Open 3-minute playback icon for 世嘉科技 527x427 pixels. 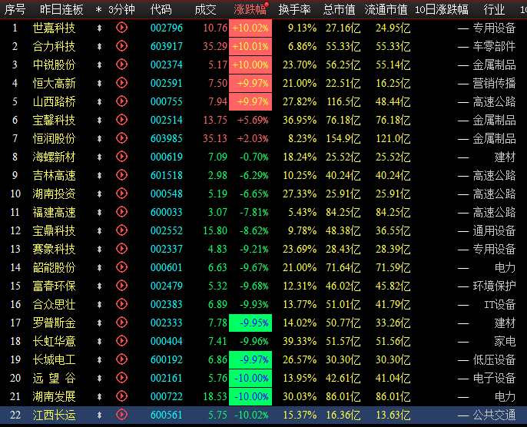tap(121, 28)
